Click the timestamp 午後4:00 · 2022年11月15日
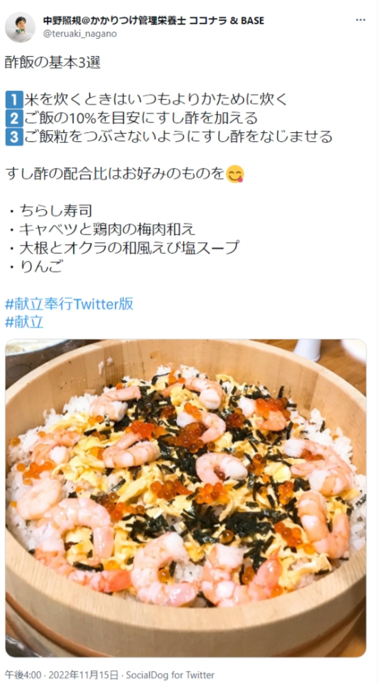Image resolution: width=385 pixels, height=685 pixels. [x=62, y=675]
